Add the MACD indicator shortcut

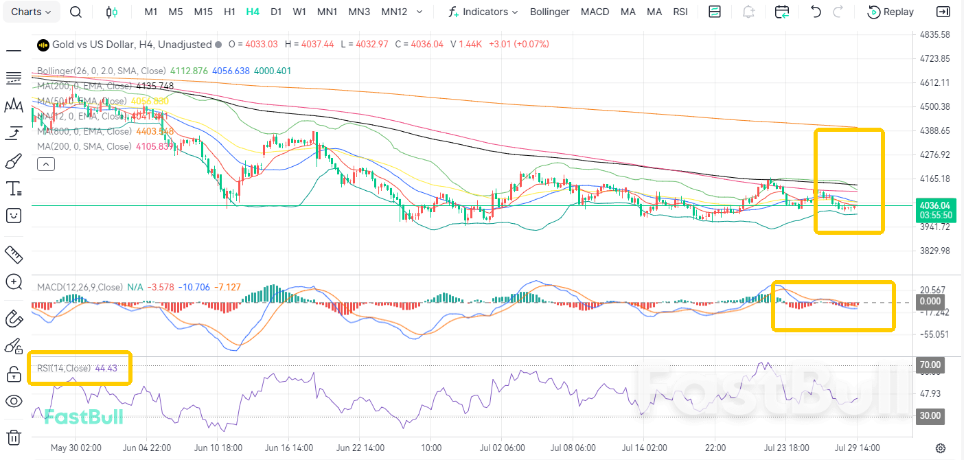tap(595, 12)
